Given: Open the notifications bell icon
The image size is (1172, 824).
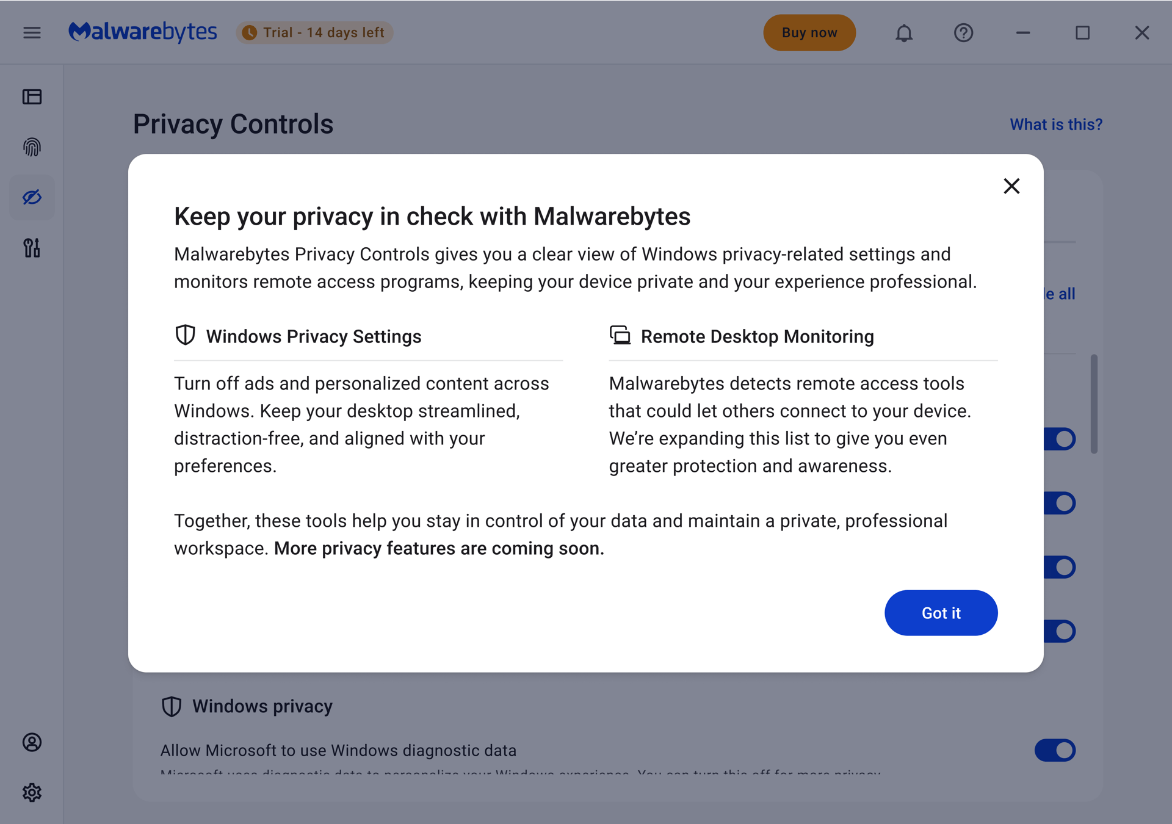Looking at the screenshot, I should (904, 32).
